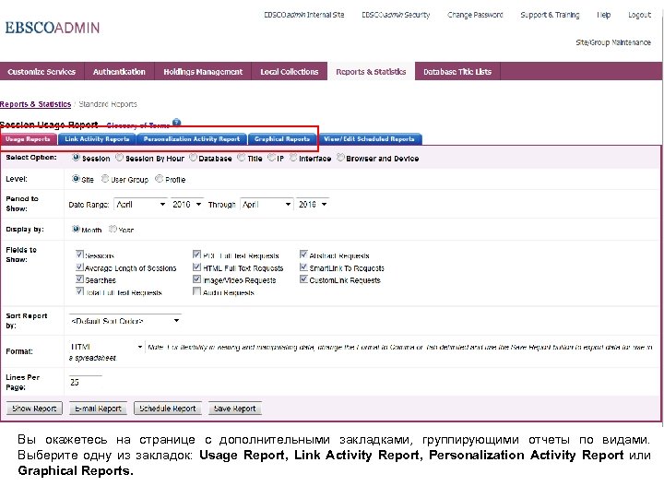The width and height of the screenshot is (664, 498).
Task: Toggle SmartLink To Requests checkbox
Action: point(303,267)
